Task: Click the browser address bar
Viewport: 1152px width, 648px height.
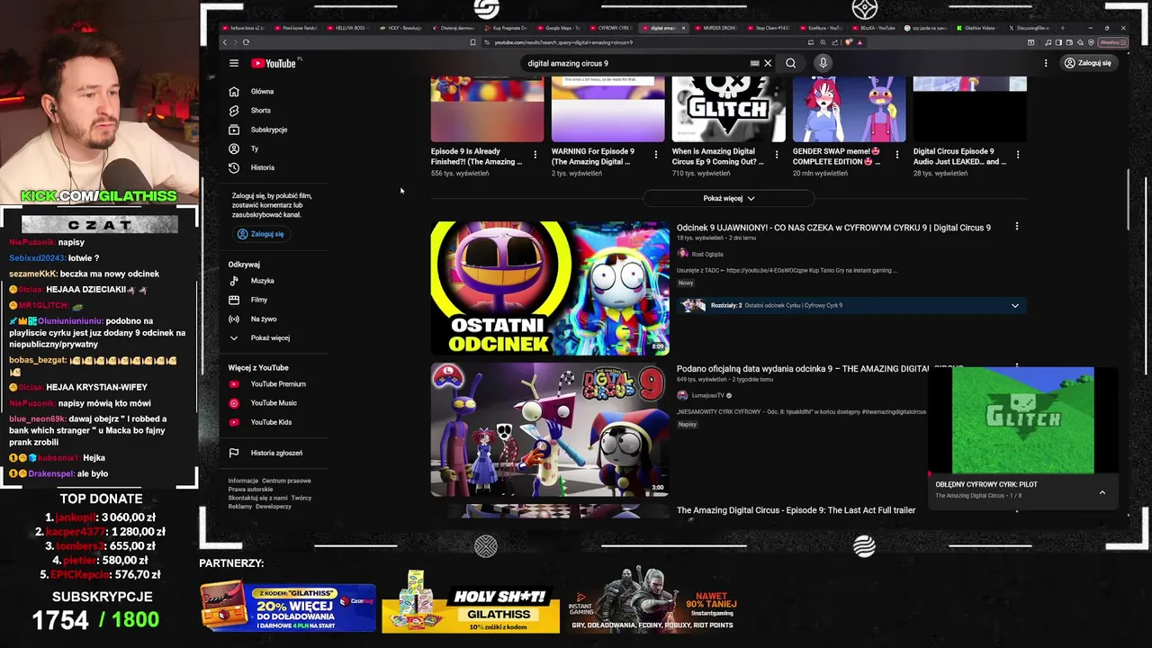Action: pyautogui.click(x=648, y=42)
